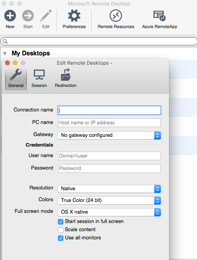Open the Full screen mode dropdown
Image resolution: width=197 pixels, height=260 pixels.
109,212
